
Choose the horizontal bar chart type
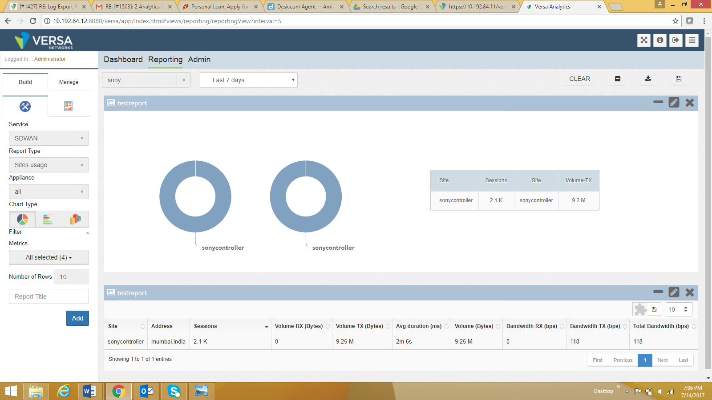coord(49,219)
